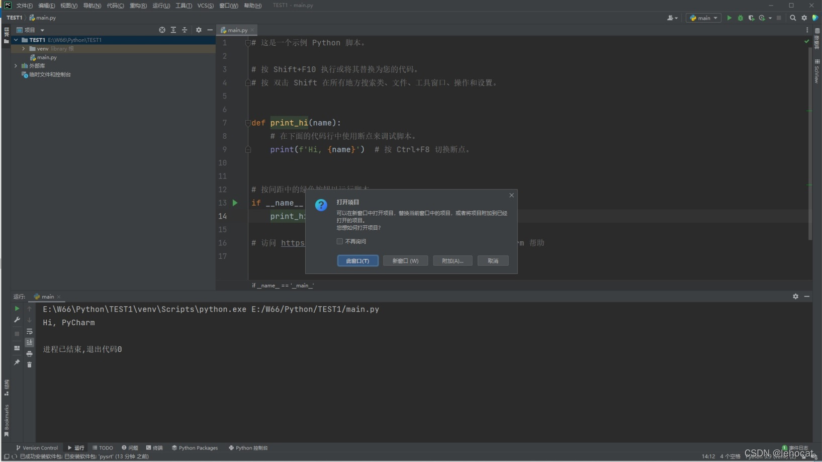Expand the venv folder

point(24,49)
